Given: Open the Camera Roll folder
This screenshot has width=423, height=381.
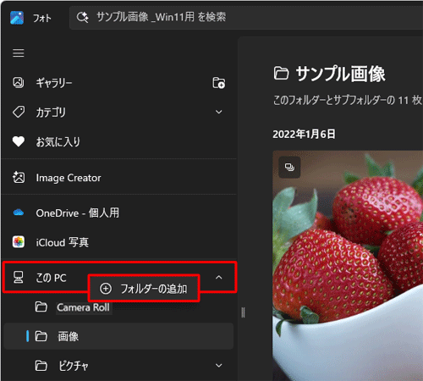Looking at the screenshot, I should (x=118, y=307).
